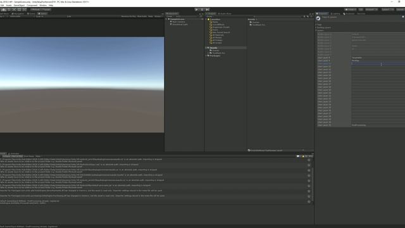Click the Pause playback button

(202, 9)
